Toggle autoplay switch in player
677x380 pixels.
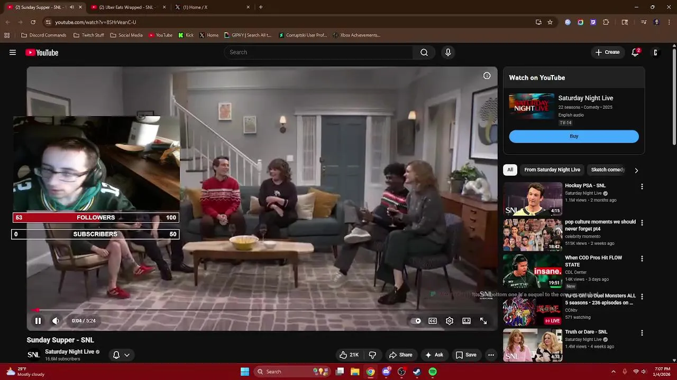417,321
